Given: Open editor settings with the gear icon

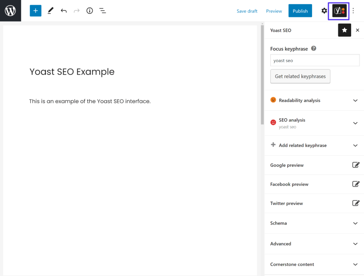Looking at the screenshot, I should point(324,11).
